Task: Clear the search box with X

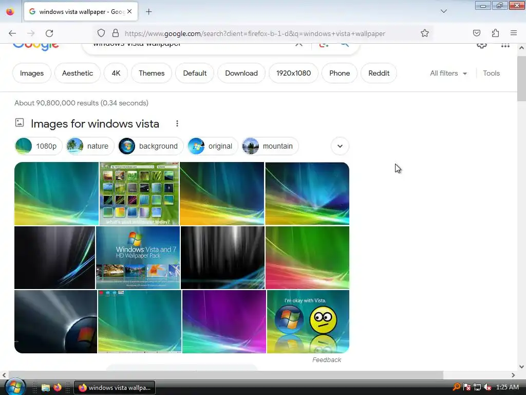Action: pyautogui.click(x=298, y=45)
